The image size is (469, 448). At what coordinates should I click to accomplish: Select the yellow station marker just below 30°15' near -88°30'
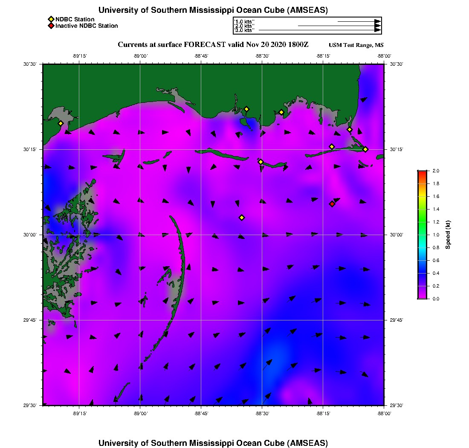pyautogui.click(x=261, y=162)
